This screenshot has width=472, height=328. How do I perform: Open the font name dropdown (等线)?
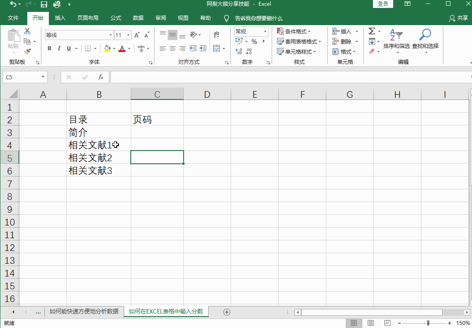tap(111, 35)
